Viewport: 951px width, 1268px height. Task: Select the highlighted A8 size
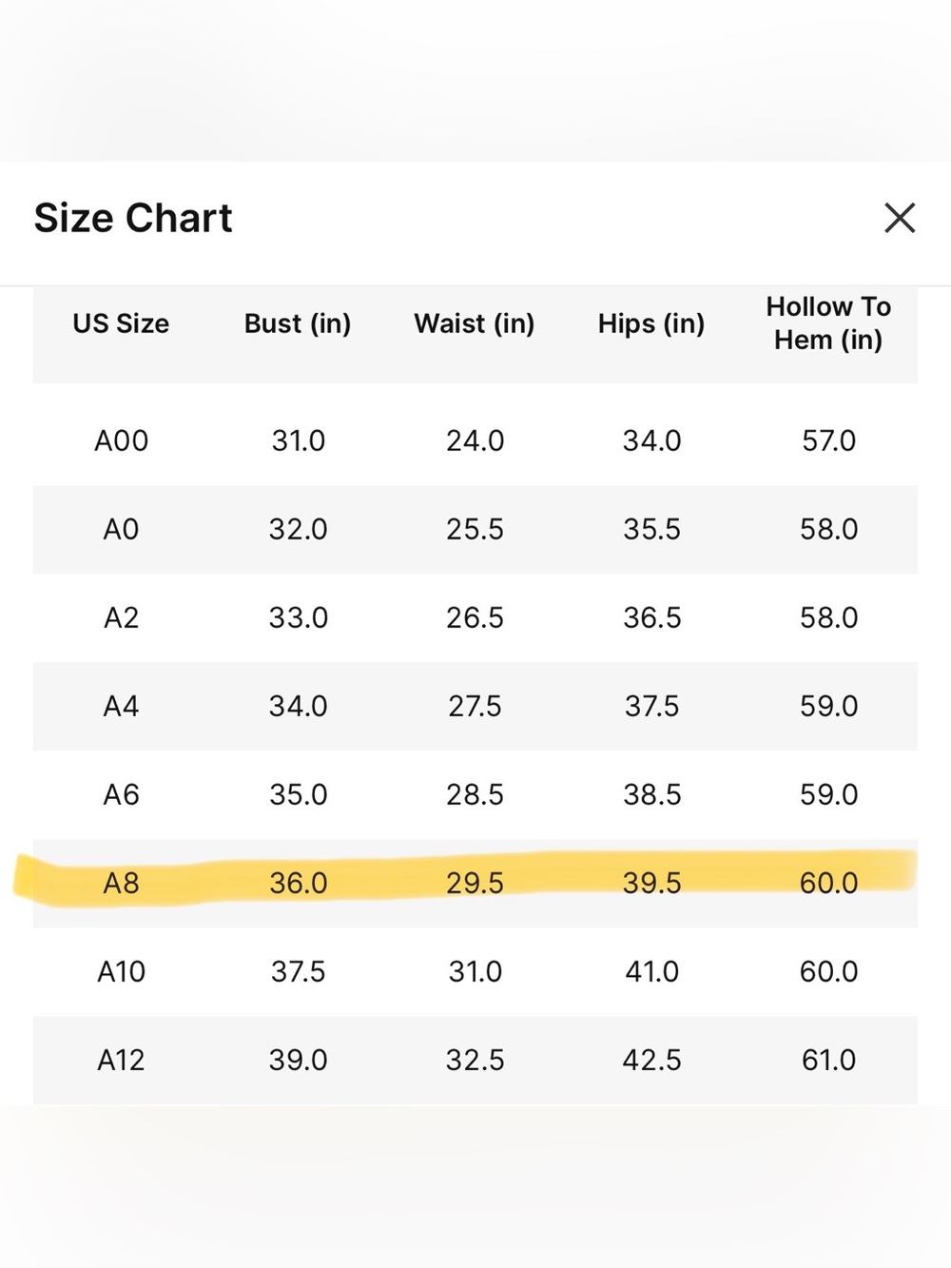coord(121,883)
